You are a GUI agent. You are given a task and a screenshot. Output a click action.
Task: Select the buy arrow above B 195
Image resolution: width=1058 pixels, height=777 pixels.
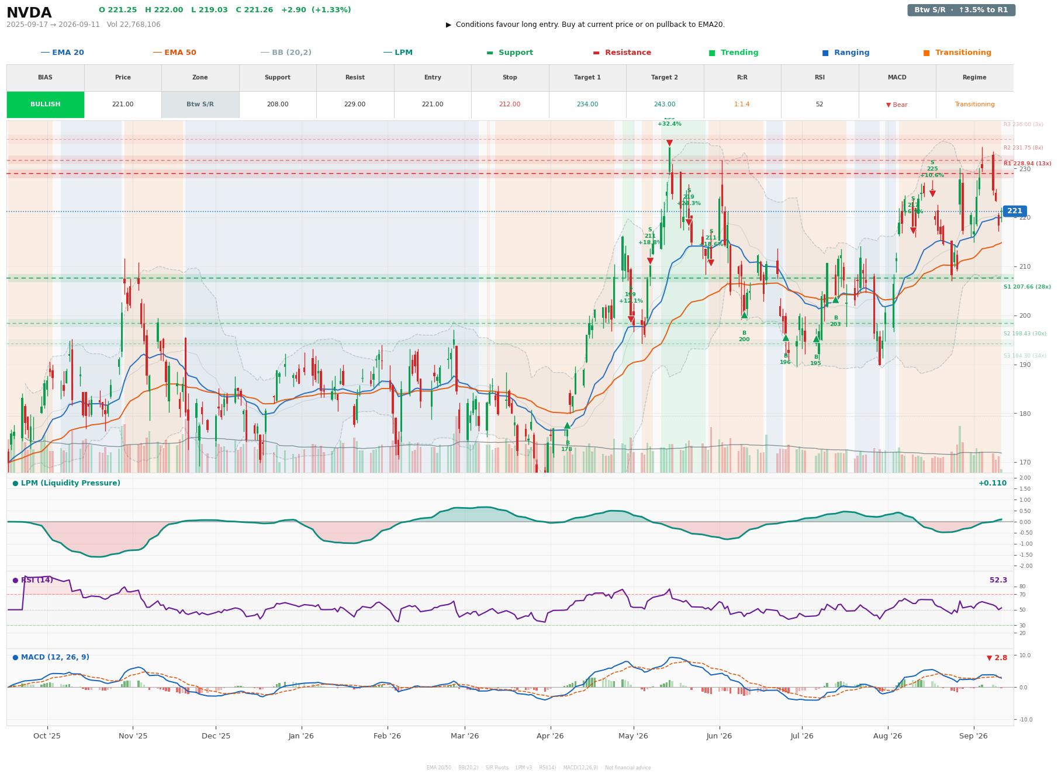tap(816, 339)
